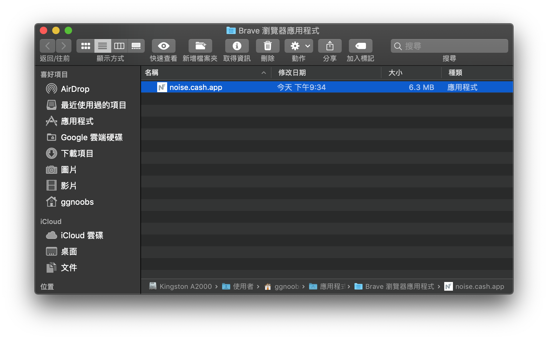Close the Finder window with red button
The height and width of the screenshot is (340, 548).
(43, 30)
